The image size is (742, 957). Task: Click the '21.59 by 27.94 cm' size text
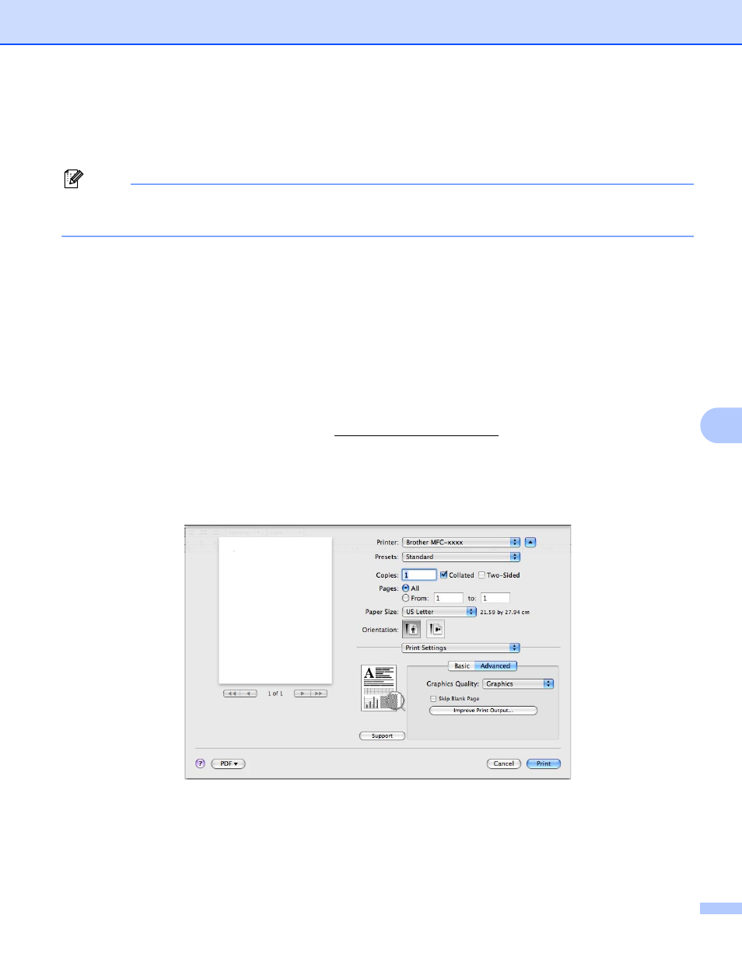click(x=506, y=613)
